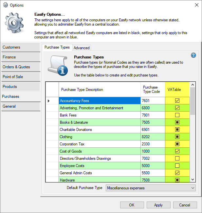The width and height of the screenshot is (202, 213).
Task: Enable VATable checkbox for Bank Fees
Action: pos(177,115)
